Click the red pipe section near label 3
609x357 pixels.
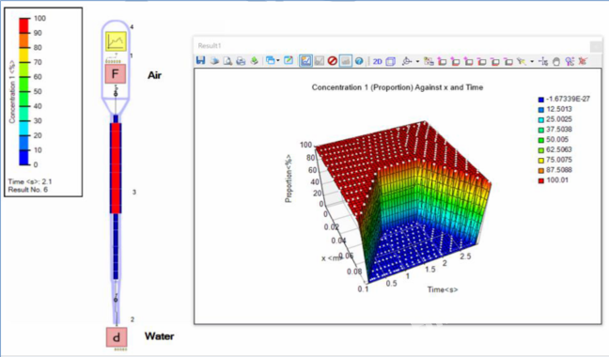pos(116,168)
